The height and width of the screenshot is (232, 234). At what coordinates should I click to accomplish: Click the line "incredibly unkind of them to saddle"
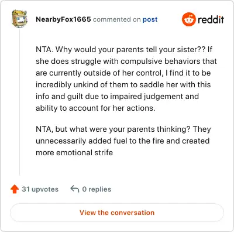pyautogui.click(x=123, y=84)
